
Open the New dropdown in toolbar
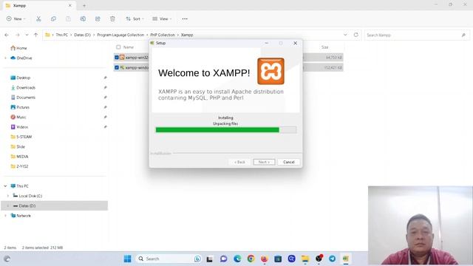tap(16, 18)
